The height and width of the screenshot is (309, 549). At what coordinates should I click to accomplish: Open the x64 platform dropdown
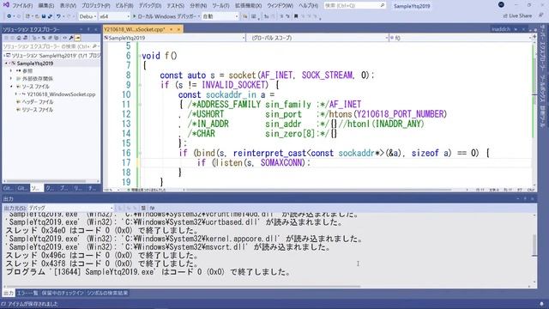114,16
